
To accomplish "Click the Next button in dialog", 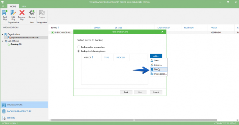I will coord(140,92).
